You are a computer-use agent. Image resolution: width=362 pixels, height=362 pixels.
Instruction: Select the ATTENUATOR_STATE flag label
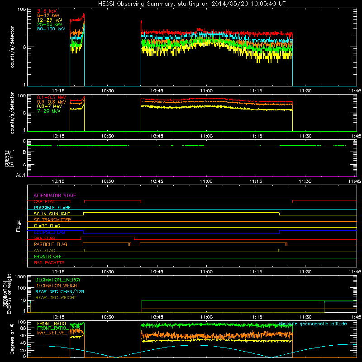55,195
